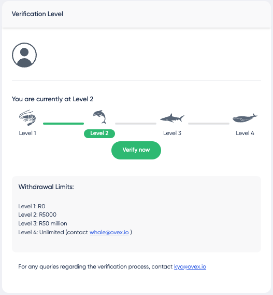This screenshot has height=295, width=273.
Task: Click the gray progress bar toward Level 4
Action: pos(209,124)
